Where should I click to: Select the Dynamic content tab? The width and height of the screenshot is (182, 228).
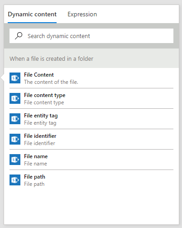[32, 15]
